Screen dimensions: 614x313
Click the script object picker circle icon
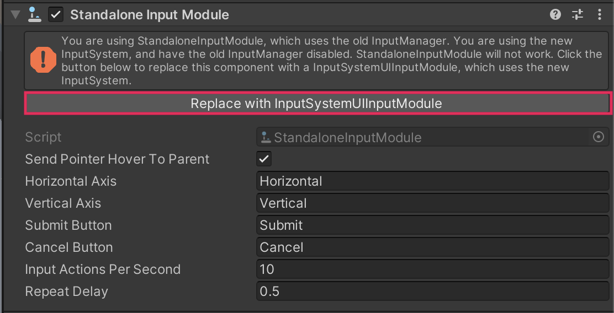[x=598, y=137]
